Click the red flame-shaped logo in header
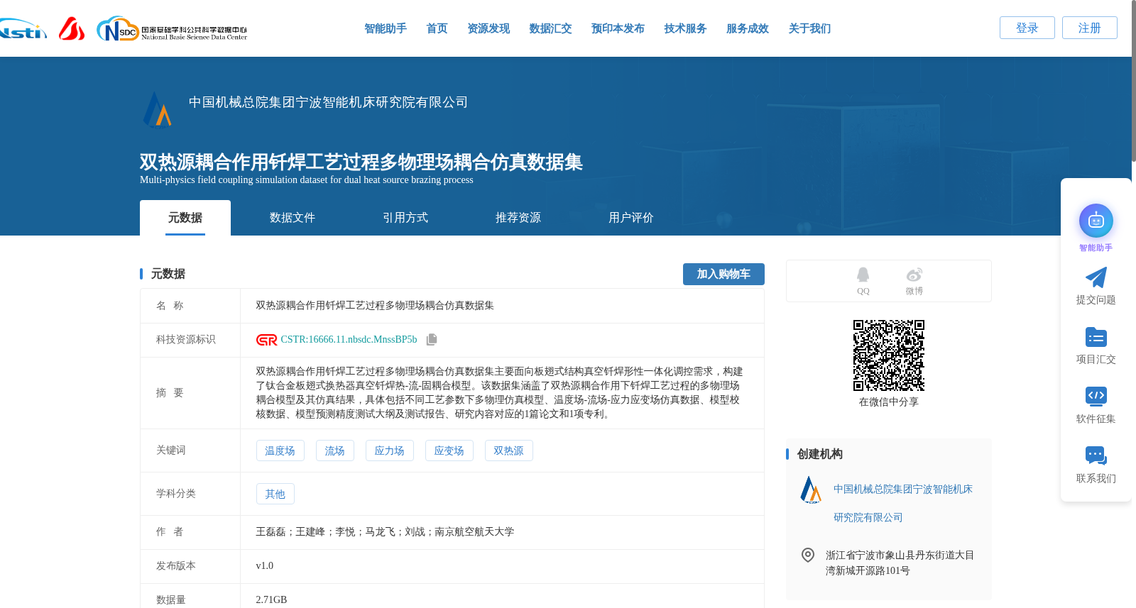The image size is (1136, 608). 72,29
